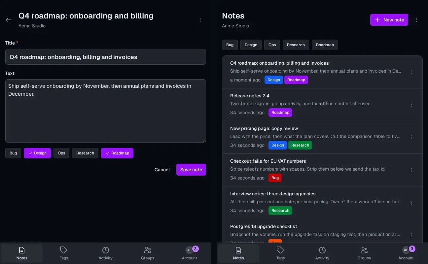Open the Release notes 2.4 note title
This screenshot has width=428, height=264.
(250, 96)
